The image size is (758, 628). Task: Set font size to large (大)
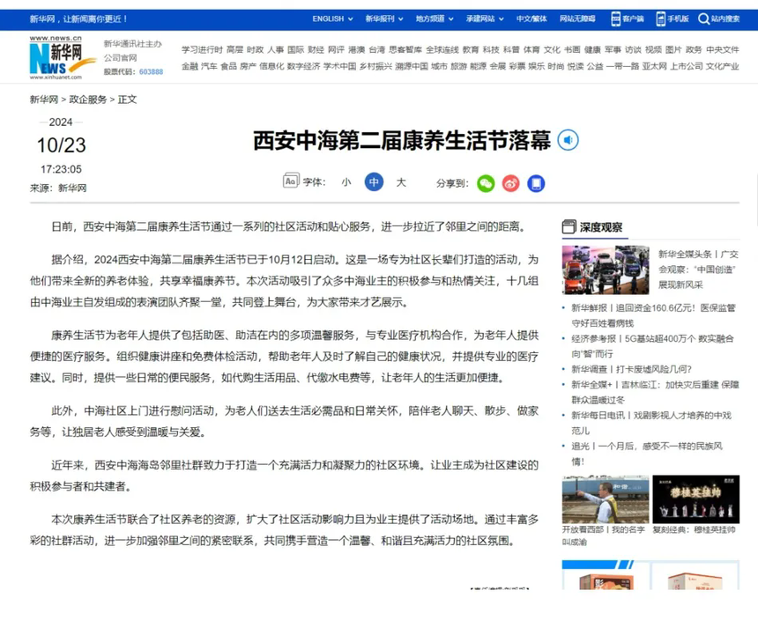pyautogui.click(x=401, y=182)
